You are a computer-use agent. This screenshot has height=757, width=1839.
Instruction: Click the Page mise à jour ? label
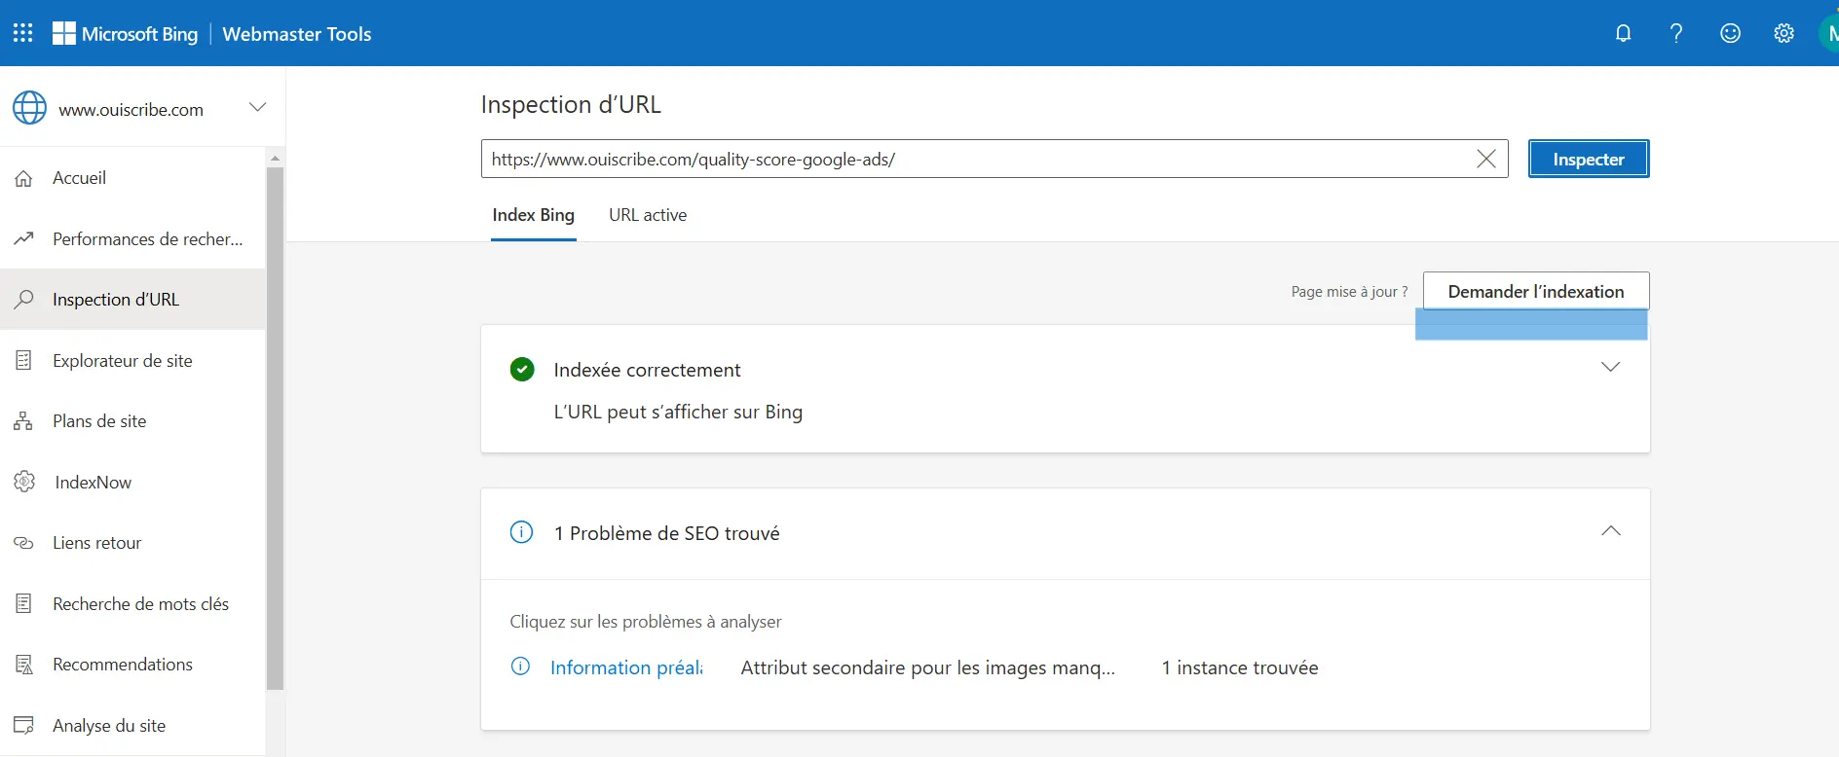pos(1349,291)
